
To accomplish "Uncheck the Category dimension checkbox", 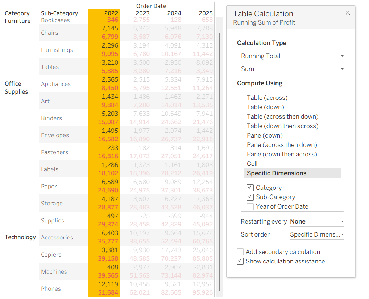I will [x=250, y=188].
